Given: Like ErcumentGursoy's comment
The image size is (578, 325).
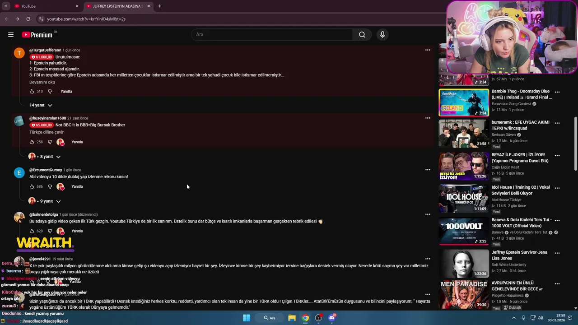Looking at the screenshot, I should coord(32,186).
